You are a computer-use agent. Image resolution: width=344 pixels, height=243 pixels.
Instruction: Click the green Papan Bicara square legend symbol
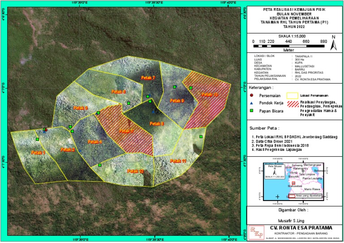pos(252,111)
